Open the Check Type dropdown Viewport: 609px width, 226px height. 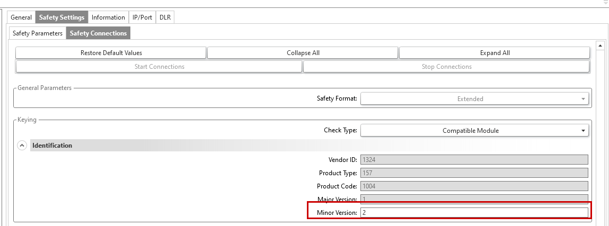[x=474, y=130]
